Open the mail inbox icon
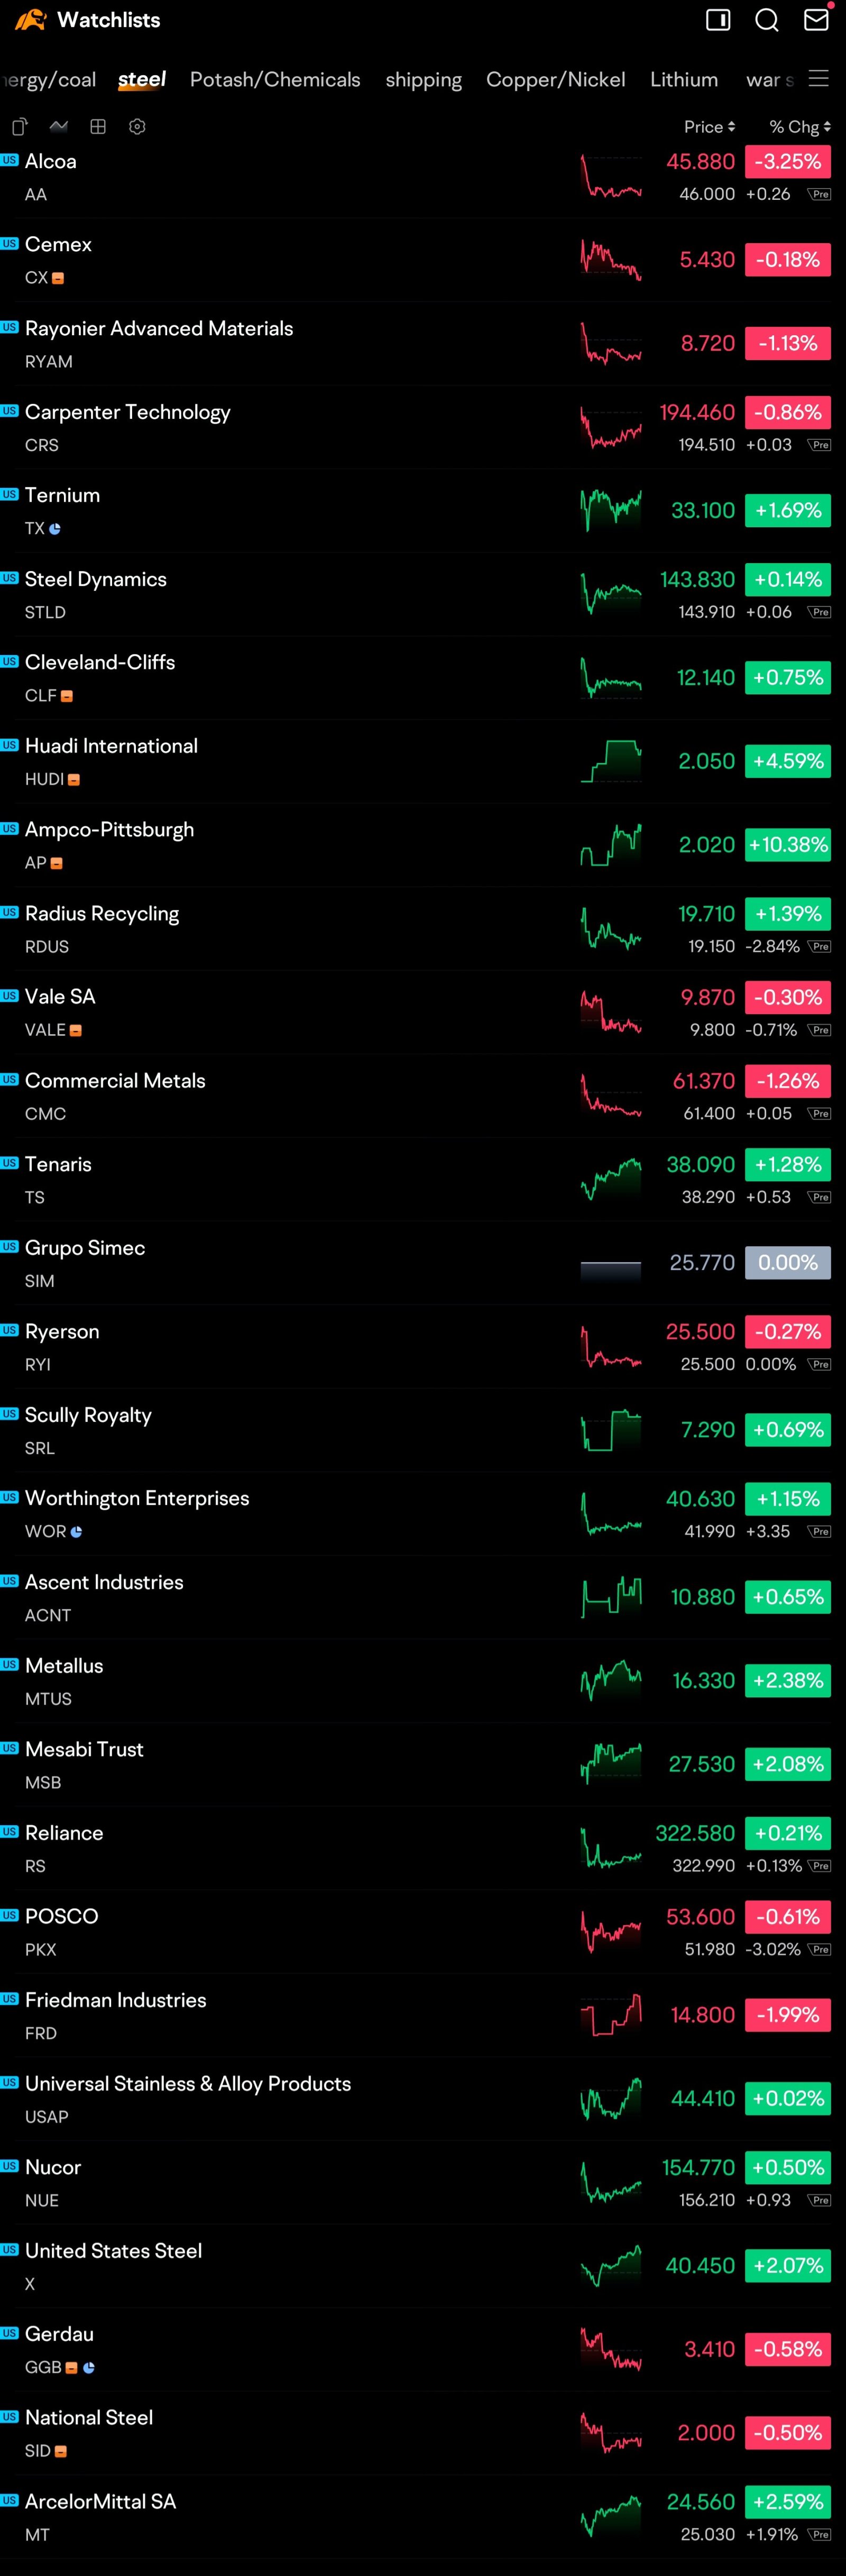This screenshot has height=2576, width=846. [x=816, y=19]
